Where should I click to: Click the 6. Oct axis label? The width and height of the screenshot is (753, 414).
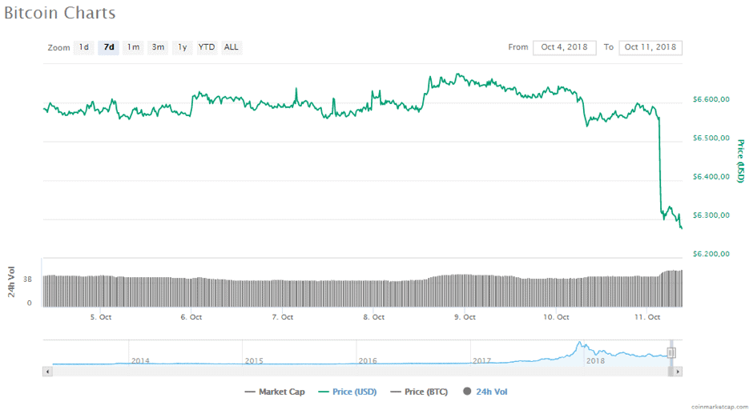[x=191, y=317]
